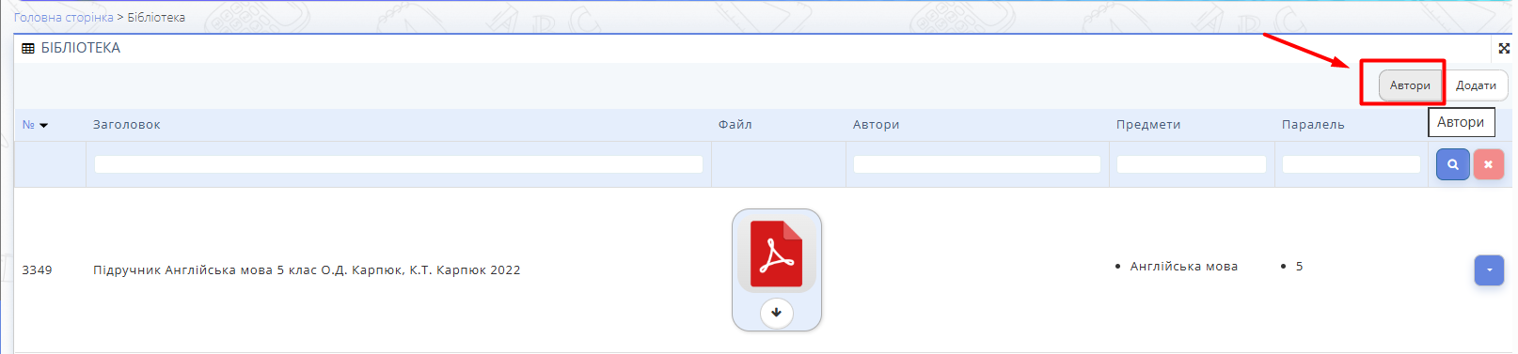Download the file with the down arrow icon
The width and height of the screenshot is (1518, 354).
point(776,312)
